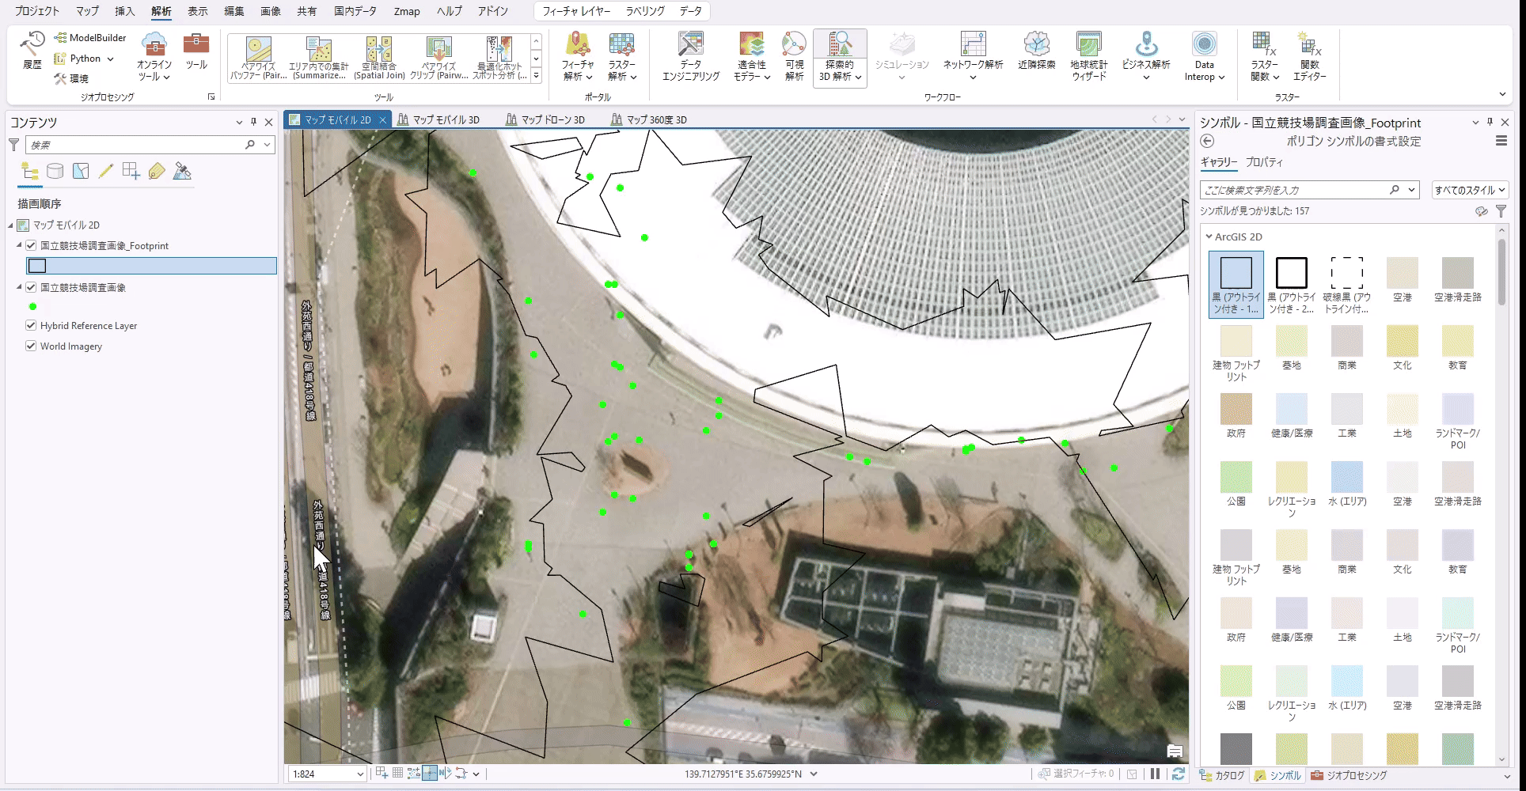
Task: Open the すべてのスタイル dropdown
Action: coord(1469,190)
